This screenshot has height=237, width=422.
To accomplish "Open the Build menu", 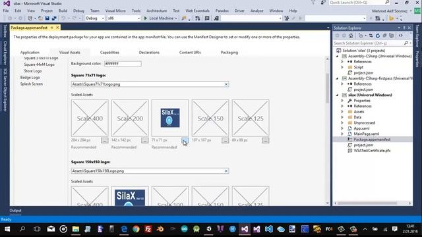I will coord(63,11).
